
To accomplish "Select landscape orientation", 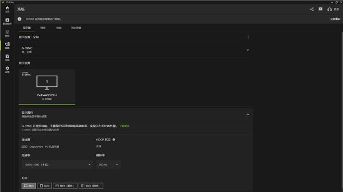I will point(28,186).
